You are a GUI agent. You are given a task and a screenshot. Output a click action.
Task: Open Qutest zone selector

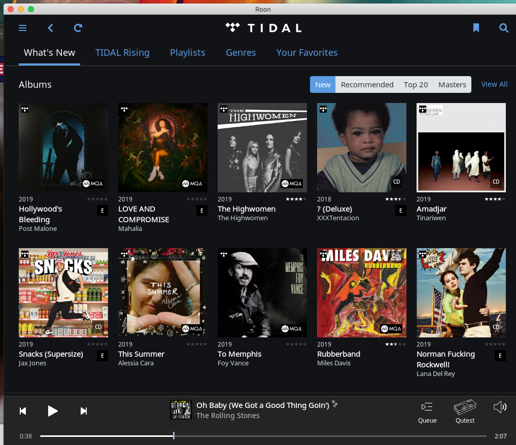click(465, 412)
